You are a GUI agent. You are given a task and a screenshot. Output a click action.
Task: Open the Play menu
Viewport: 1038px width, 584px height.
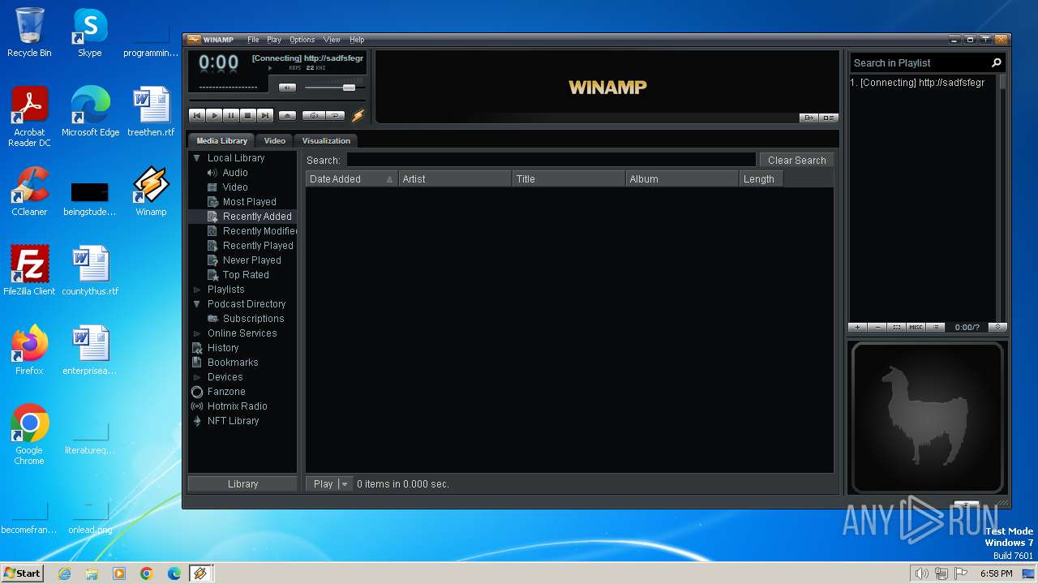point(274,40)
